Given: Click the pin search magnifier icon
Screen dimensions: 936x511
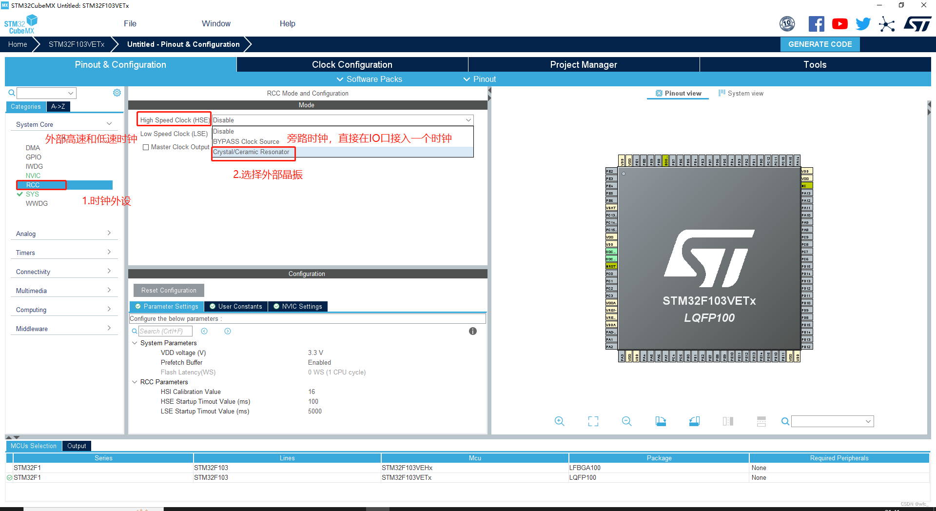Looking at the screenshot, I should pyautogui.click(x=785, y=421).
